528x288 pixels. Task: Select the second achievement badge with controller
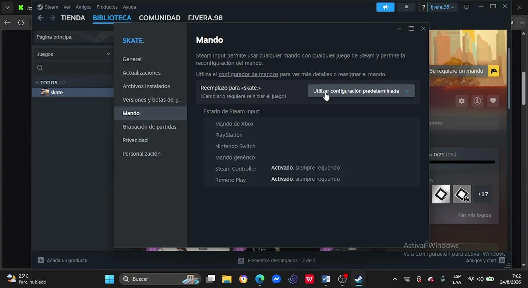(x=462, y=194)
